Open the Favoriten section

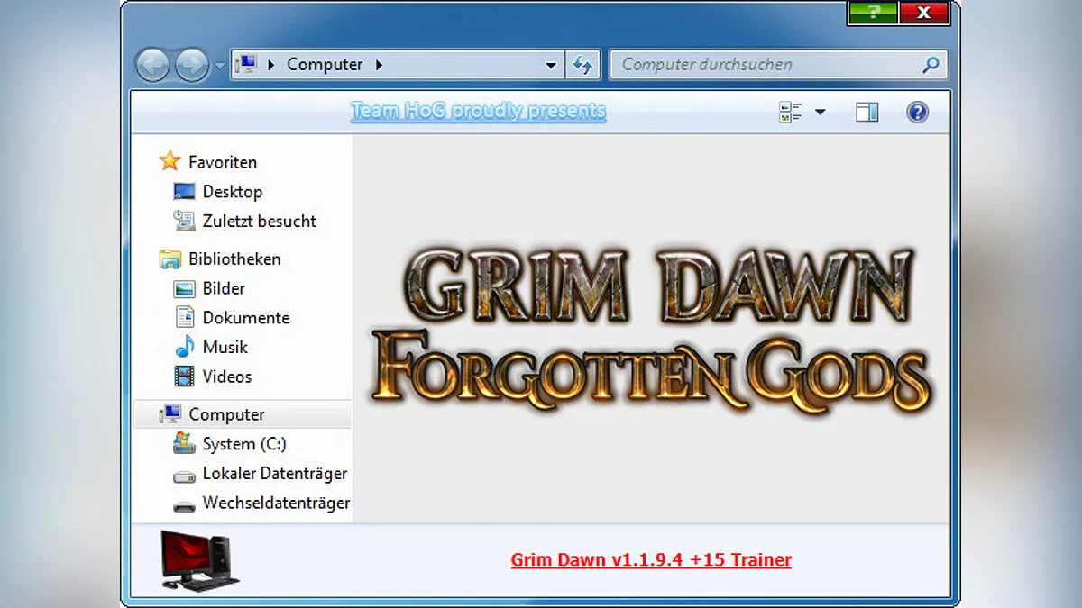pos(221,162)
